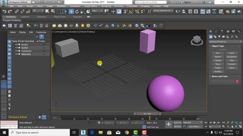Screen dimensions: 243x136
Task: Toggle visibility eye of Box002
Action: point(16,48)
